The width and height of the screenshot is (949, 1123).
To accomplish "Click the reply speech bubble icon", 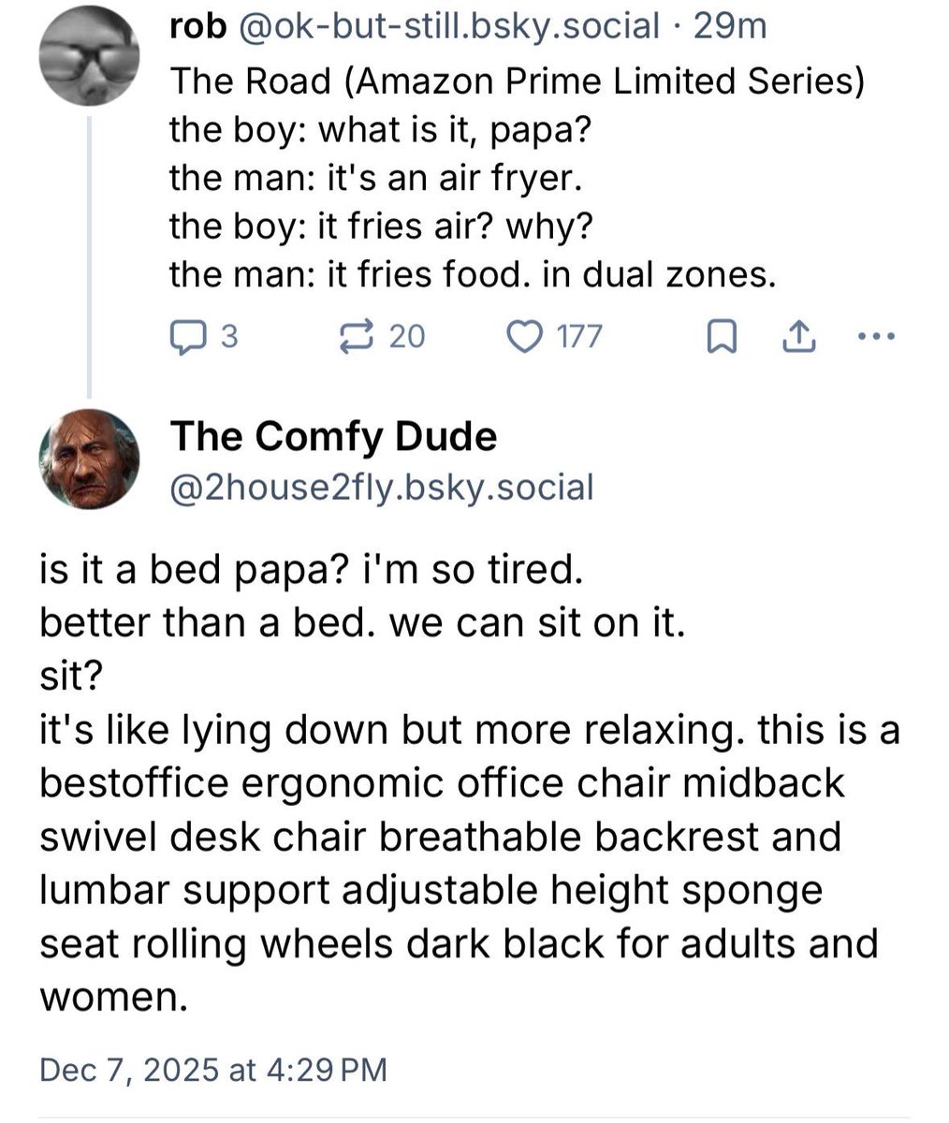I will pyautogui.click(x=189, y=335).
